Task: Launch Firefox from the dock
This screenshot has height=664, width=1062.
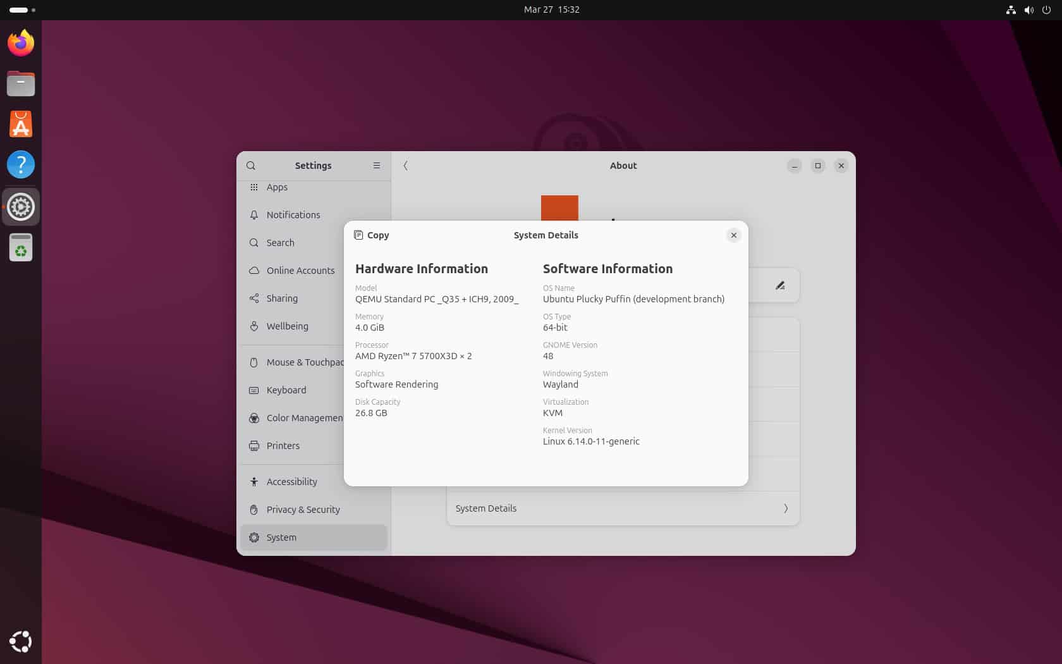Action: pos(20,43)
